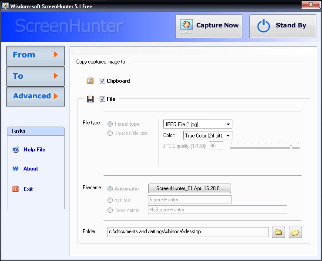The image size is (322, 261).
Task: Close the ScreenHunter window
Action: (x=311, y=4)
